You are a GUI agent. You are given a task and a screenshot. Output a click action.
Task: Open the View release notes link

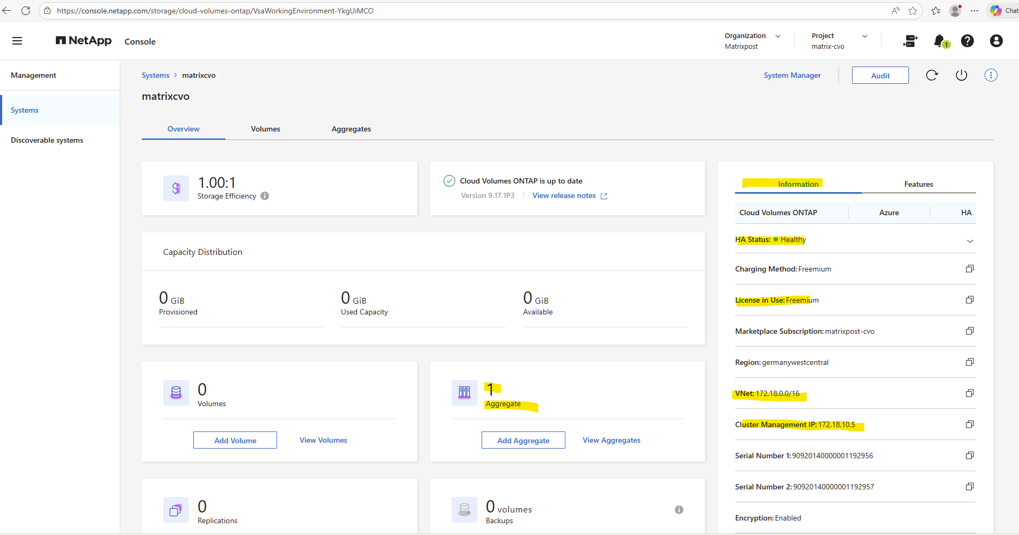(x=564, y=196)
